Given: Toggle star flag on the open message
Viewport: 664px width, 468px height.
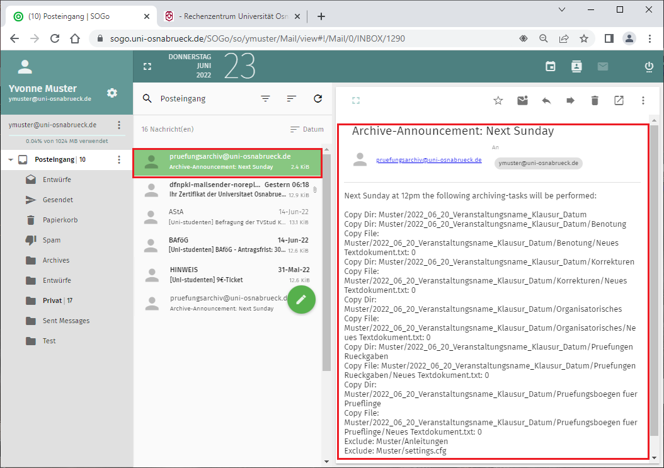Looking at the screenshot, I should [x=498, y=100].
